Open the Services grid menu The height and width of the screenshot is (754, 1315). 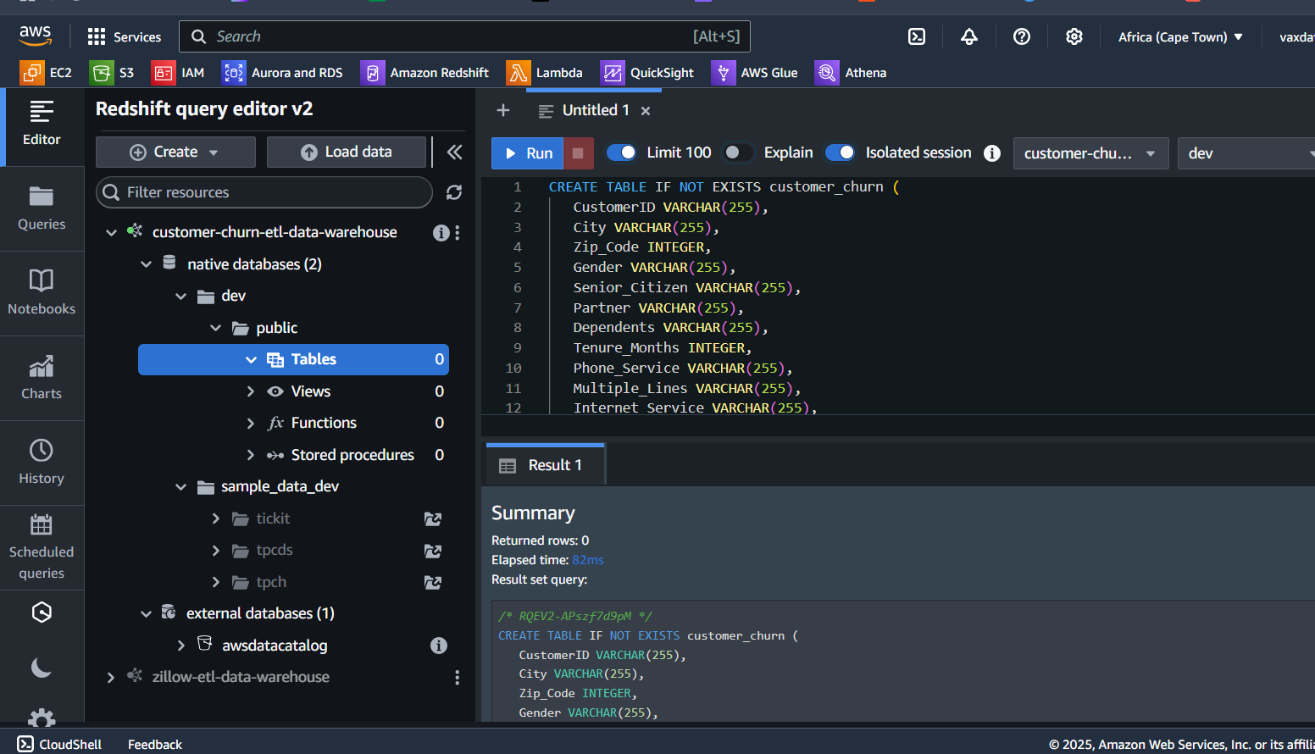pos(124,36)
